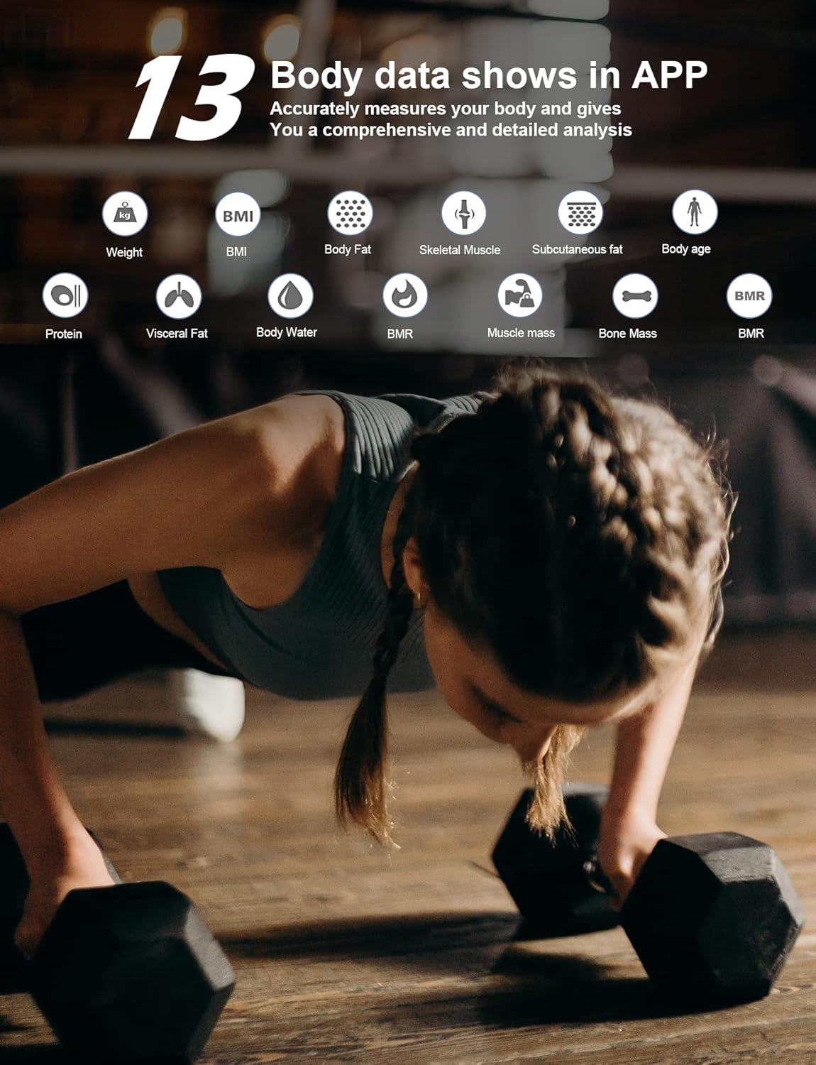Open the Muscle mass flexing-arm icon
The height and width of the screenshot is (1065, 816).
coord(519,295)
